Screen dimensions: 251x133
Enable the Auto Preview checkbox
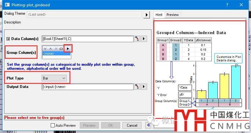[x=53, y=125]
